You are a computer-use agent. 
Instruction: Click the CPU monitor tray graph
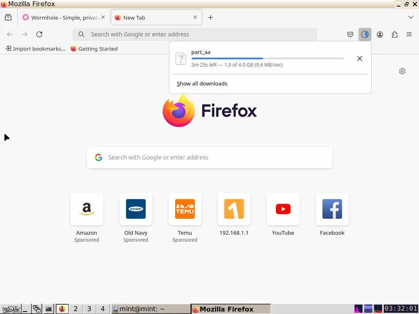(x=358, y=309)
